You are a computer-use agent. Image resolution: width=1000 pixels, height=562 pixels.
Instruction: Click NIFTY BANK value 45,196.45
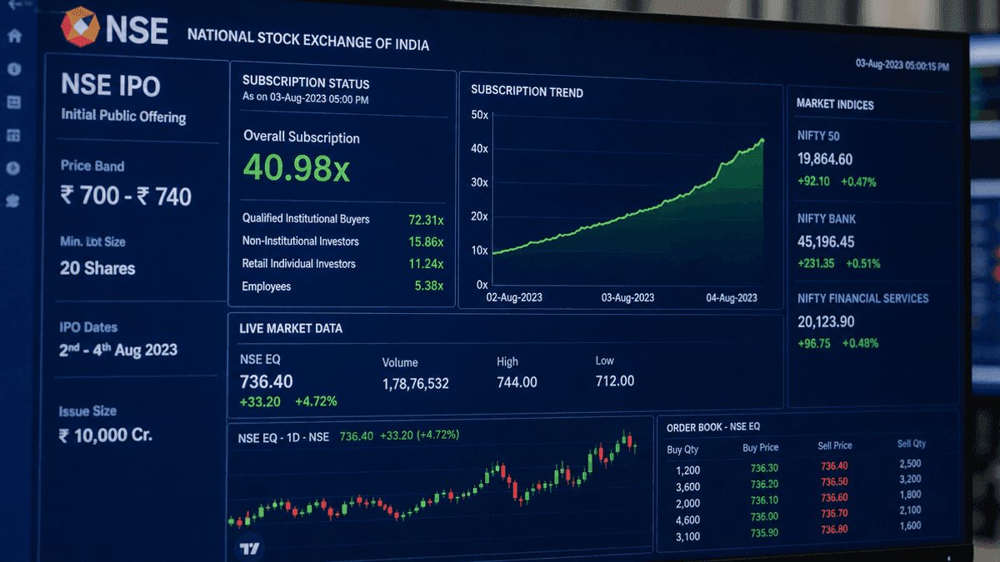click(x=826, y=241)
